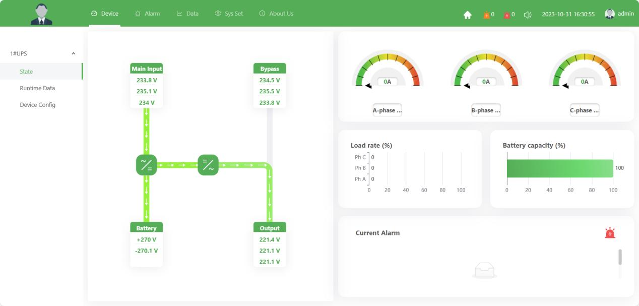The image size is (639, 306).
Task: Click the Device tab gauge icon
Action: [94, 14]
